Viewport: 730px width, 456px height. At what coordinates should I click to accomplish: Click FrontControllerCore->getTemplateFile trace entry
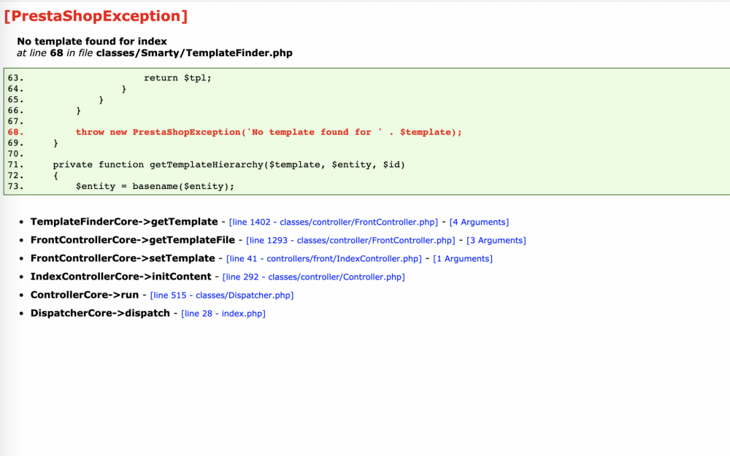(x=133, y=239)
